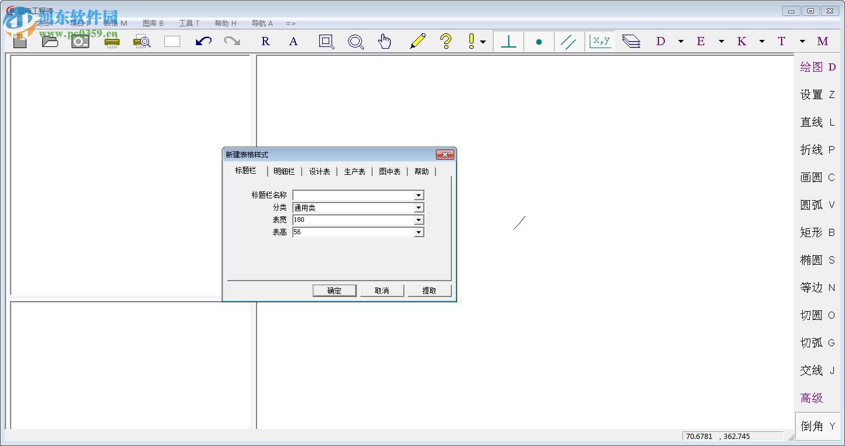Screen dimensions: 845x446
Task: Switch to the 生产表 tab
Action: click(x=354, y=171)
